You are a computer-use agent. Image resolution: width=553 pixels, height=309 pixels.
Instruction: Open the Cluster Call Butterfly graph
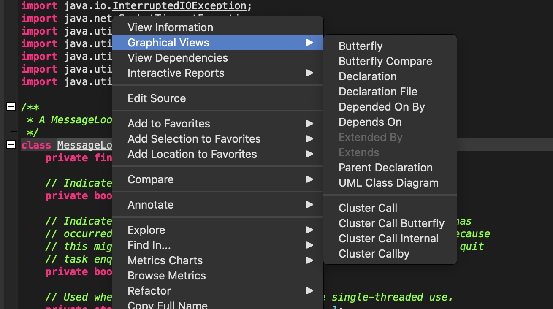pos(391,223)
